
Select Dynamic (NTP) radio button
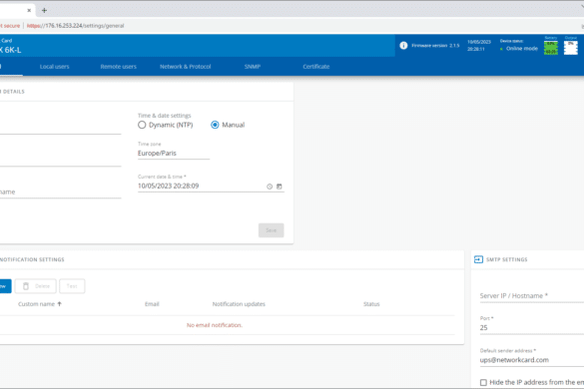click(x=142, y=125)
